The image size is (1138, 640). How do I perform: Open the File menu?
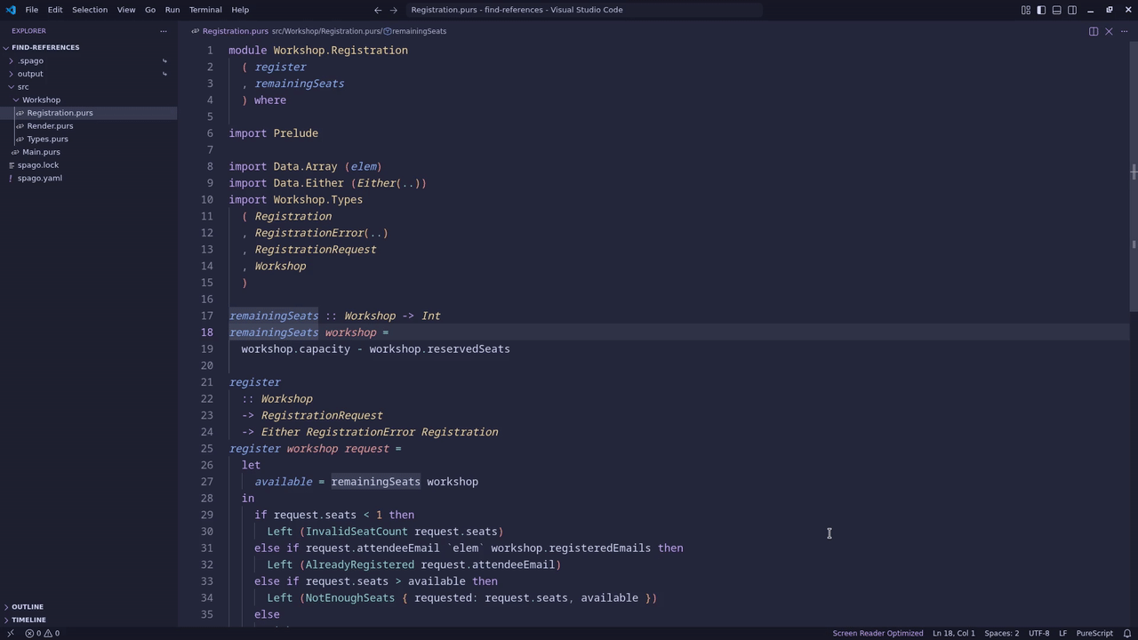tap(31, 10)
